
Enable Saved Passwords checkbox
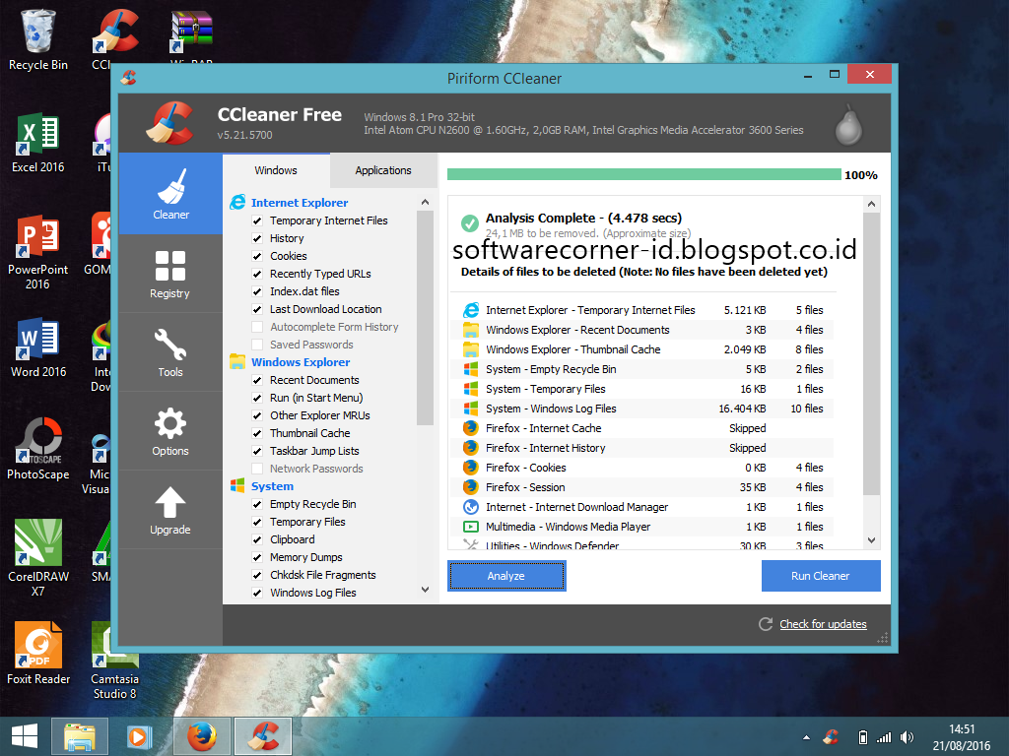(x=257, y=345)
